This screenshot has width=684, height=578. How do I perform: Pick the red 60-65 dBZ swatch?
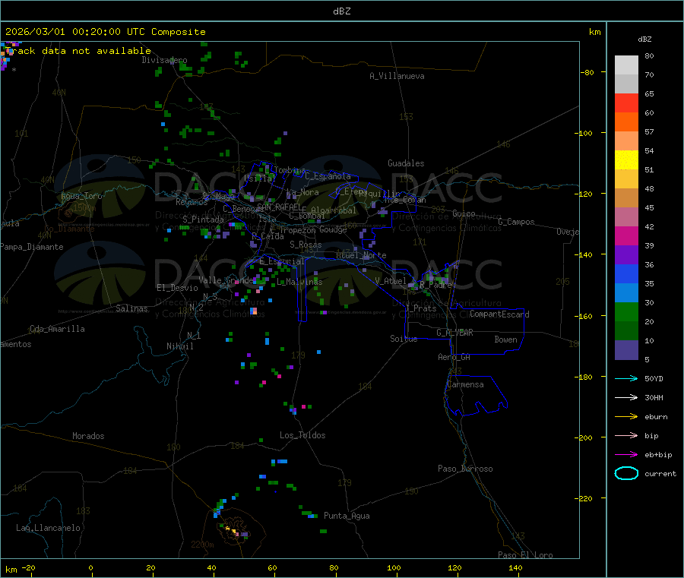click(x=626, y=103)
